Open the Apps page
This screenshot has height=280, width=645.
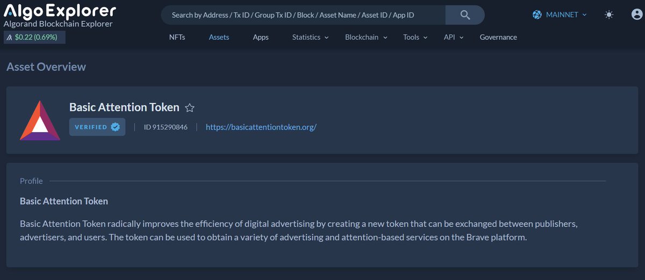pyautogui.click(x=261, y=37)
